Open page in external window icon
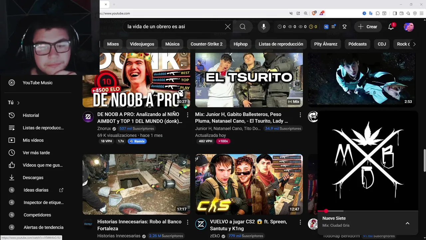Screen dimensions: 426x240 coord(298,13)
